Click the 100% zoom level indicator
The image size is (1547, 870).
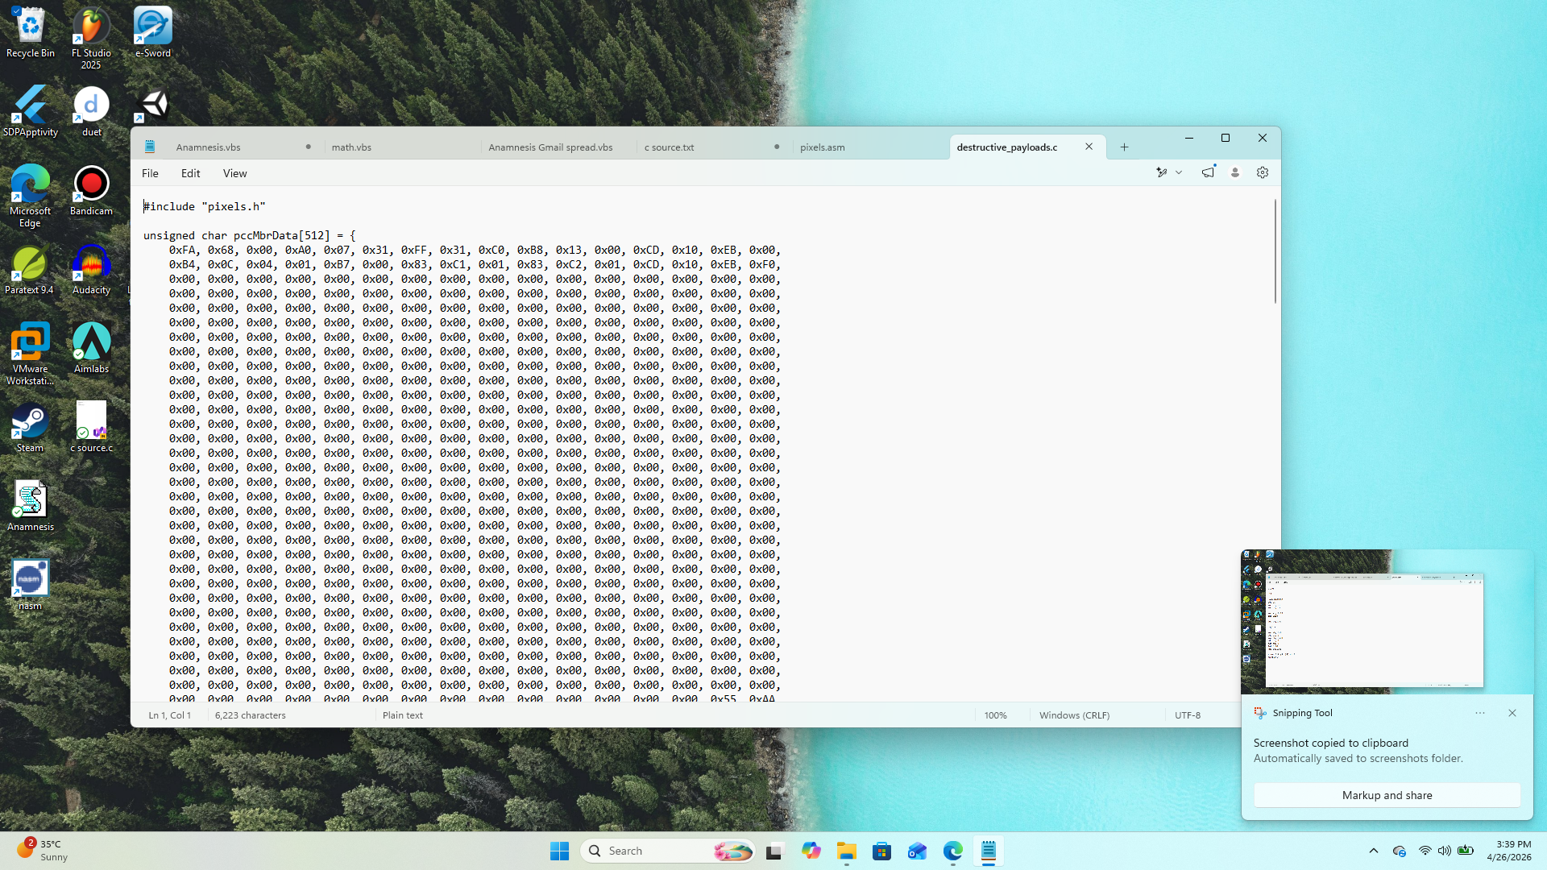click(x=995, y=715)
